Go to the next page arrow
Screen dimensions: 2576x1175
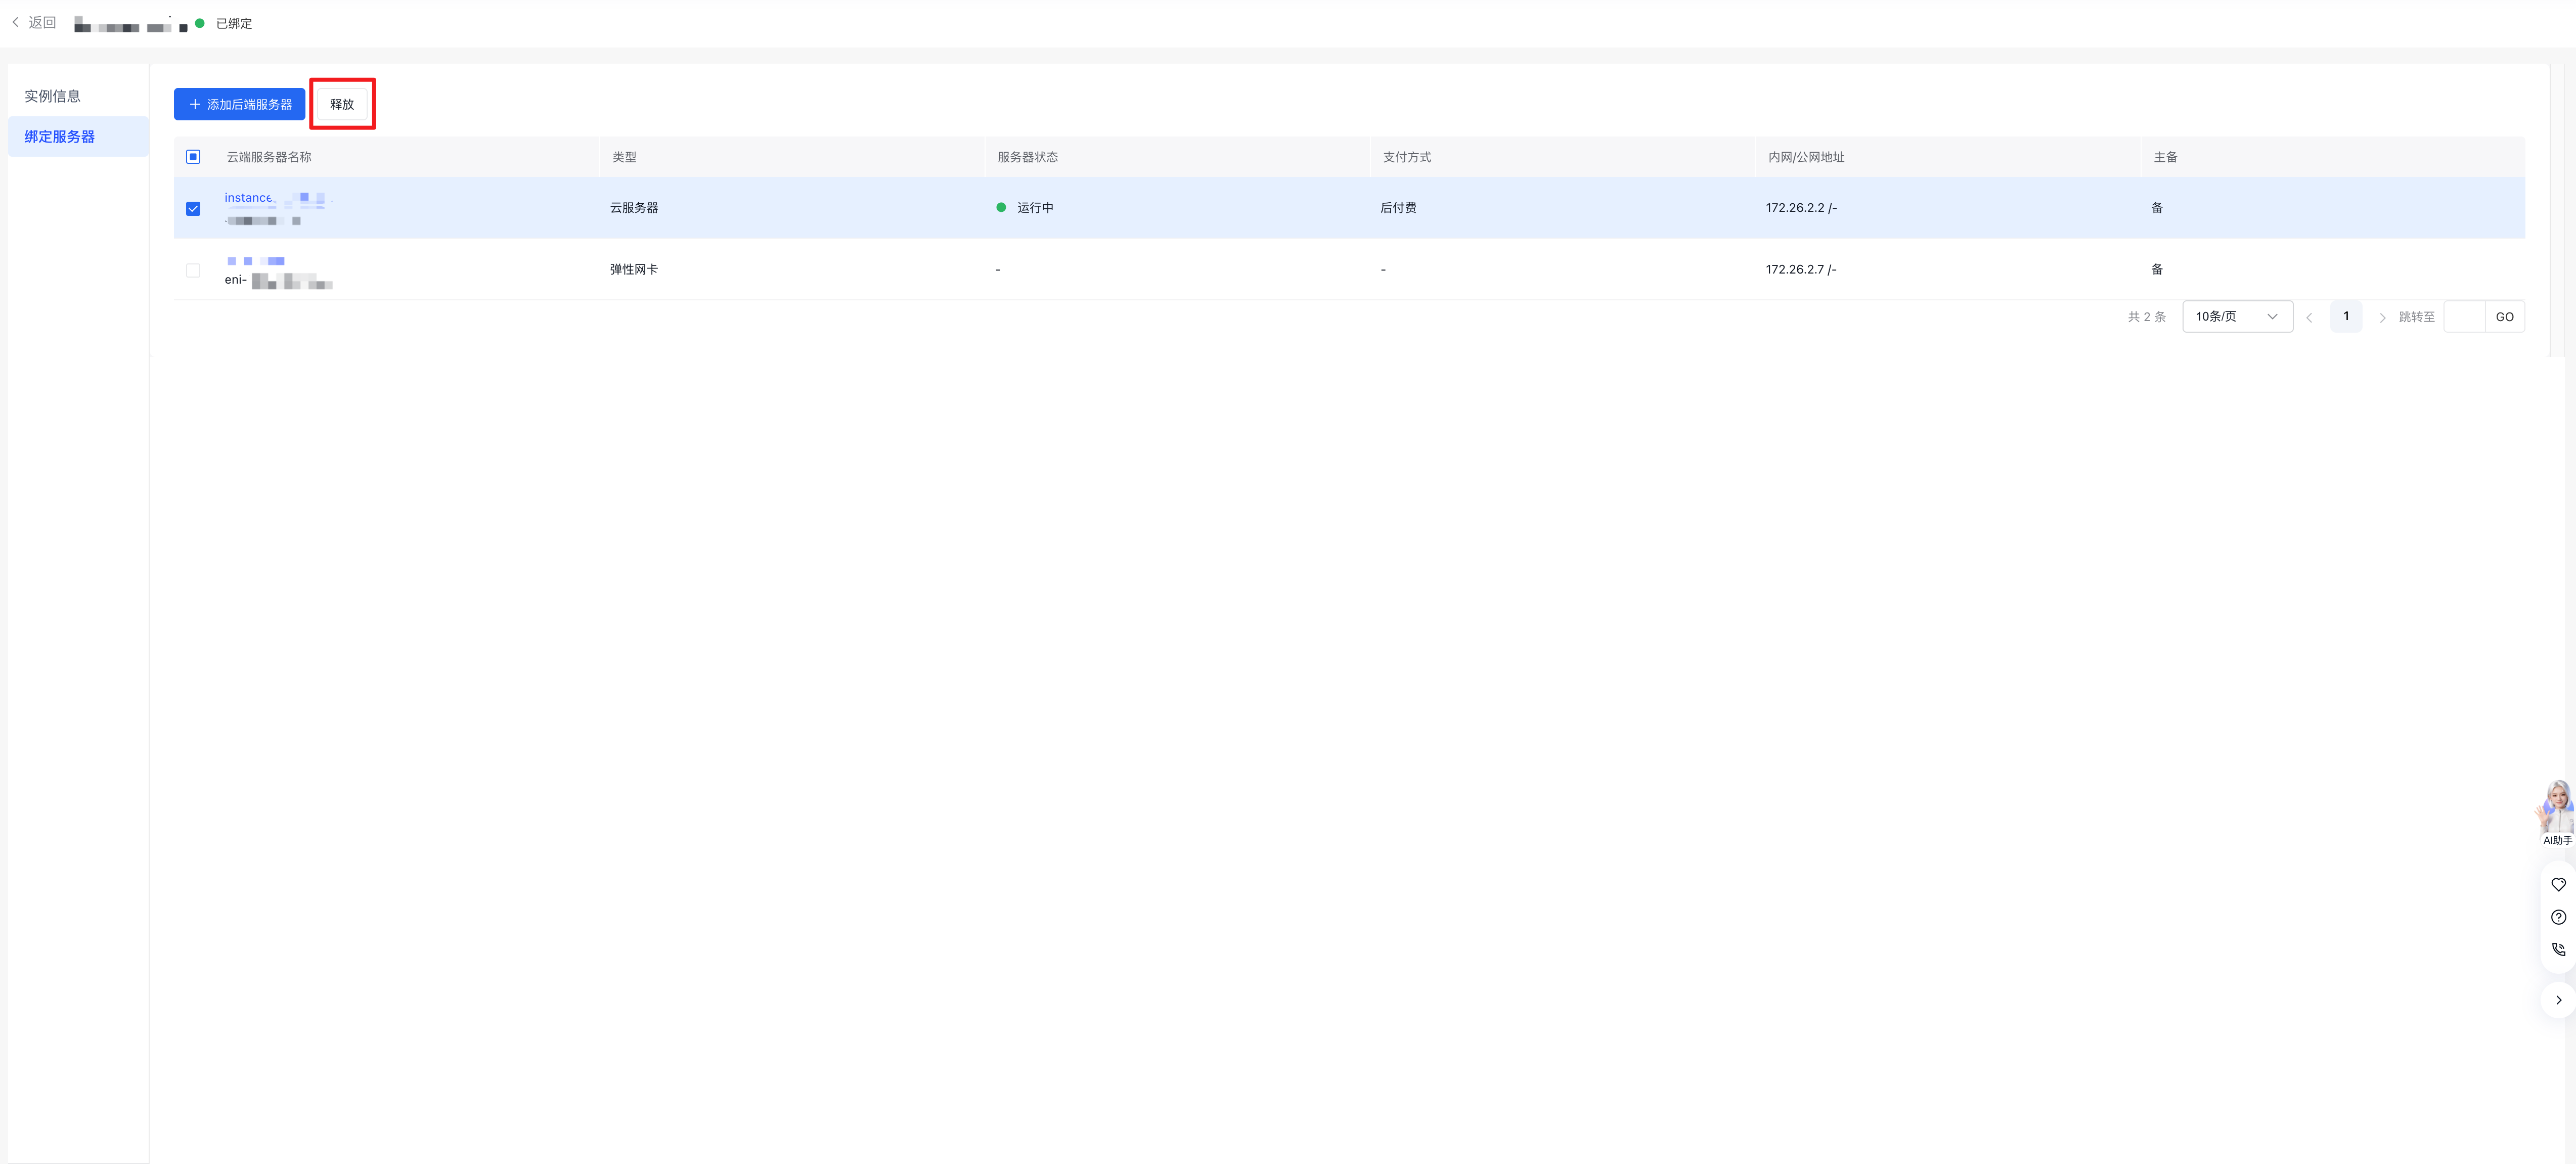click(2382, 318)
